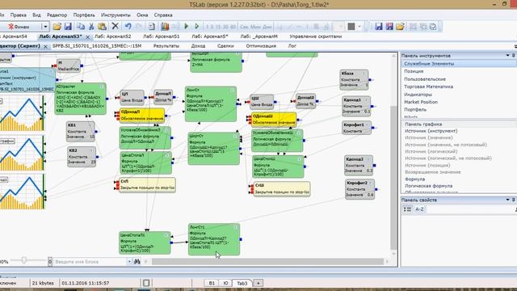This screenshot has height=291, width=517.
Task: Click the grid layout icon after the right folder
Action: click(413, 27)
